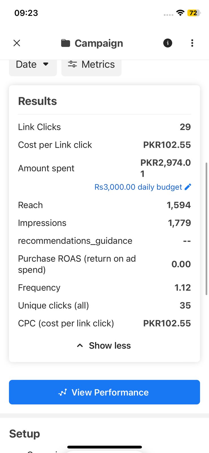Open the campaign info icon
Screen dimensions: 209x453
[168, 43]
